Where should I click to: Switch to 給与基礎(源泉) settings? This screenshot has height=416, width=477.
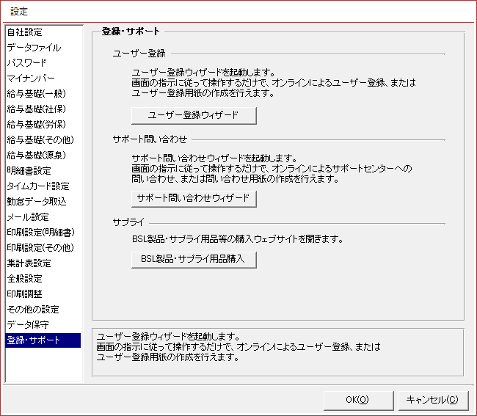coord(35,156)
